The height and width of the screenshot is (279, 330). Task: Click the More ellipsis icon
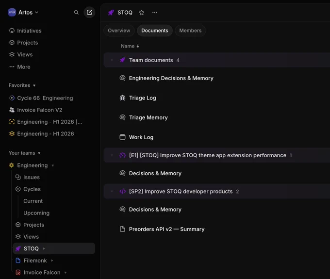point(12,66)
